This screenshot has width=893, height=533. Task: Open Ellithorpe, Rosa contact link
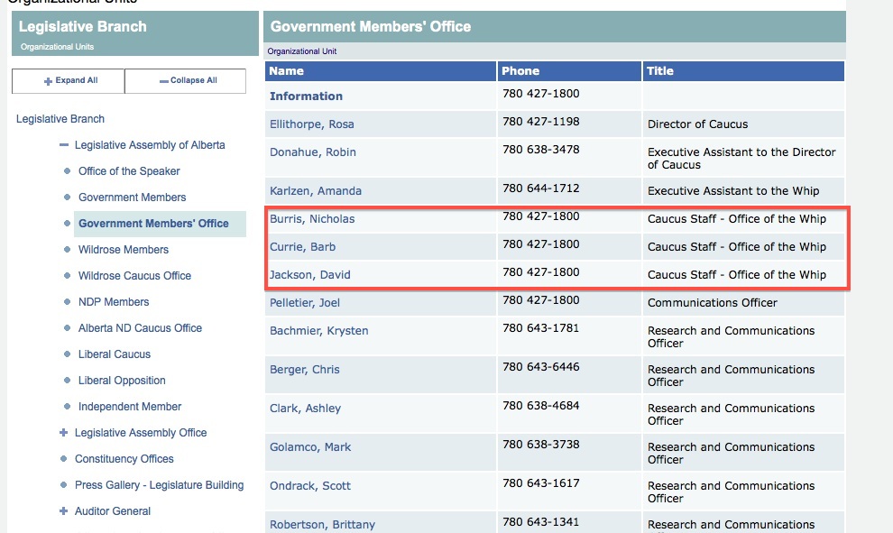[311, 124]
